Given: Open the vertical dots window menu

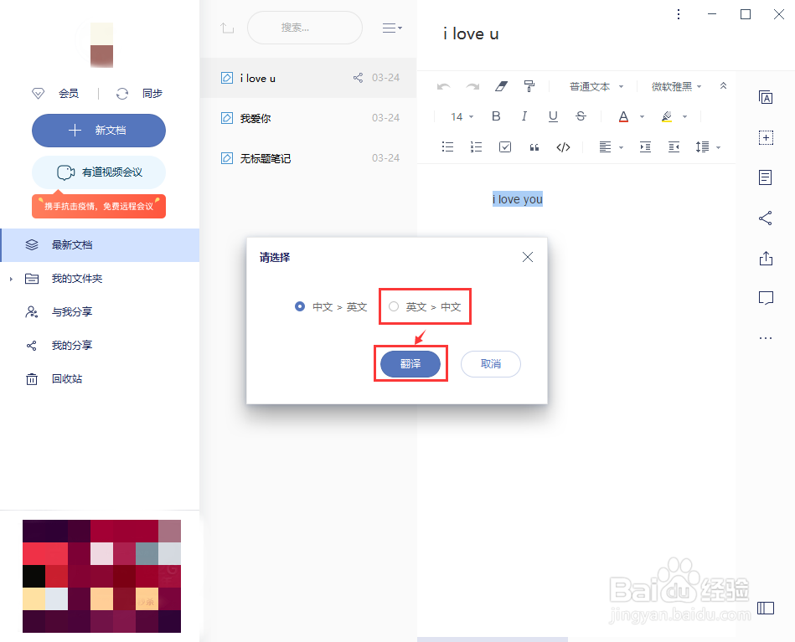Looking at the screenshot, I should 679,14.
